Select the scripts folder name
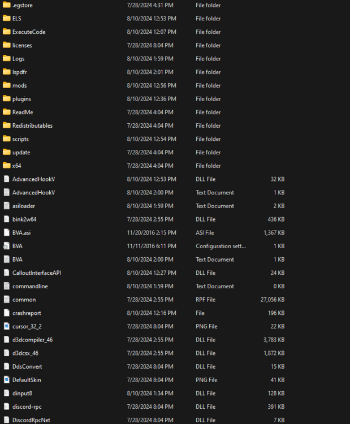350x424 pixels. (20, 139)
